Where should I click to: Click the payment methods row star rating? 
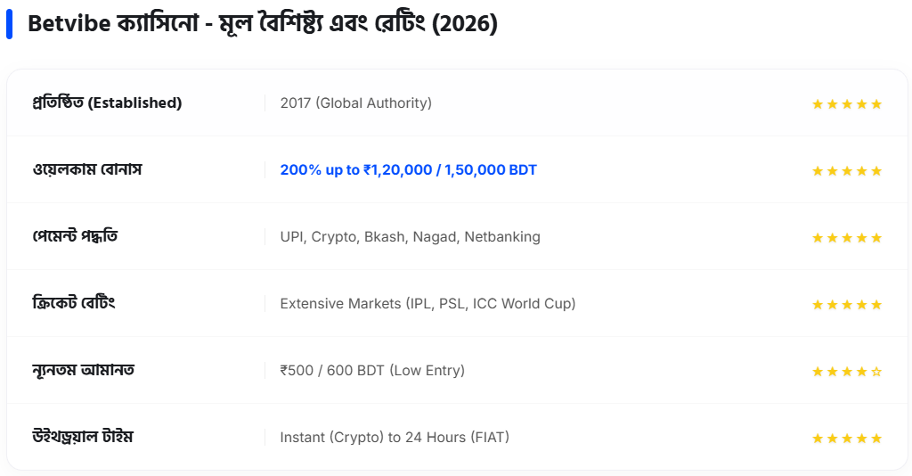846,238
